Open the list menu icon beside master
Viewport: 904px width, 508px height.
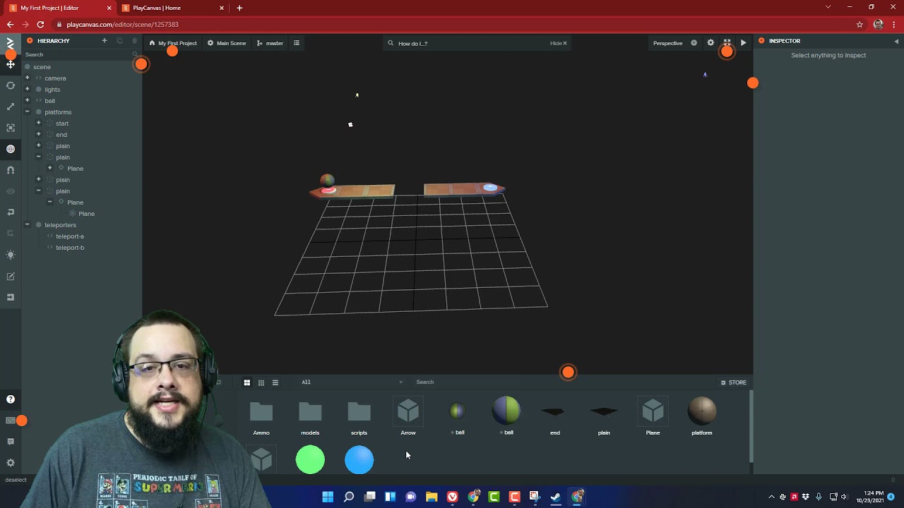[x=297, y=43]
